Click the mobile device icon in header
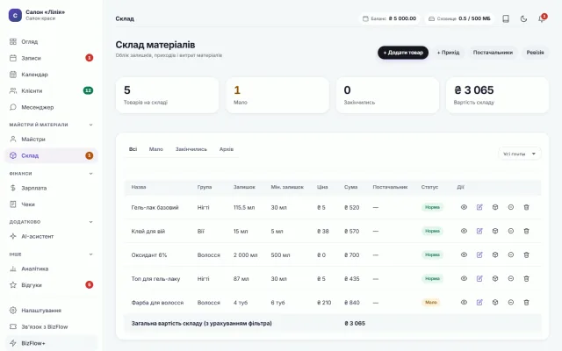Viewport: 562px width, 351px height. coord(506,18)
